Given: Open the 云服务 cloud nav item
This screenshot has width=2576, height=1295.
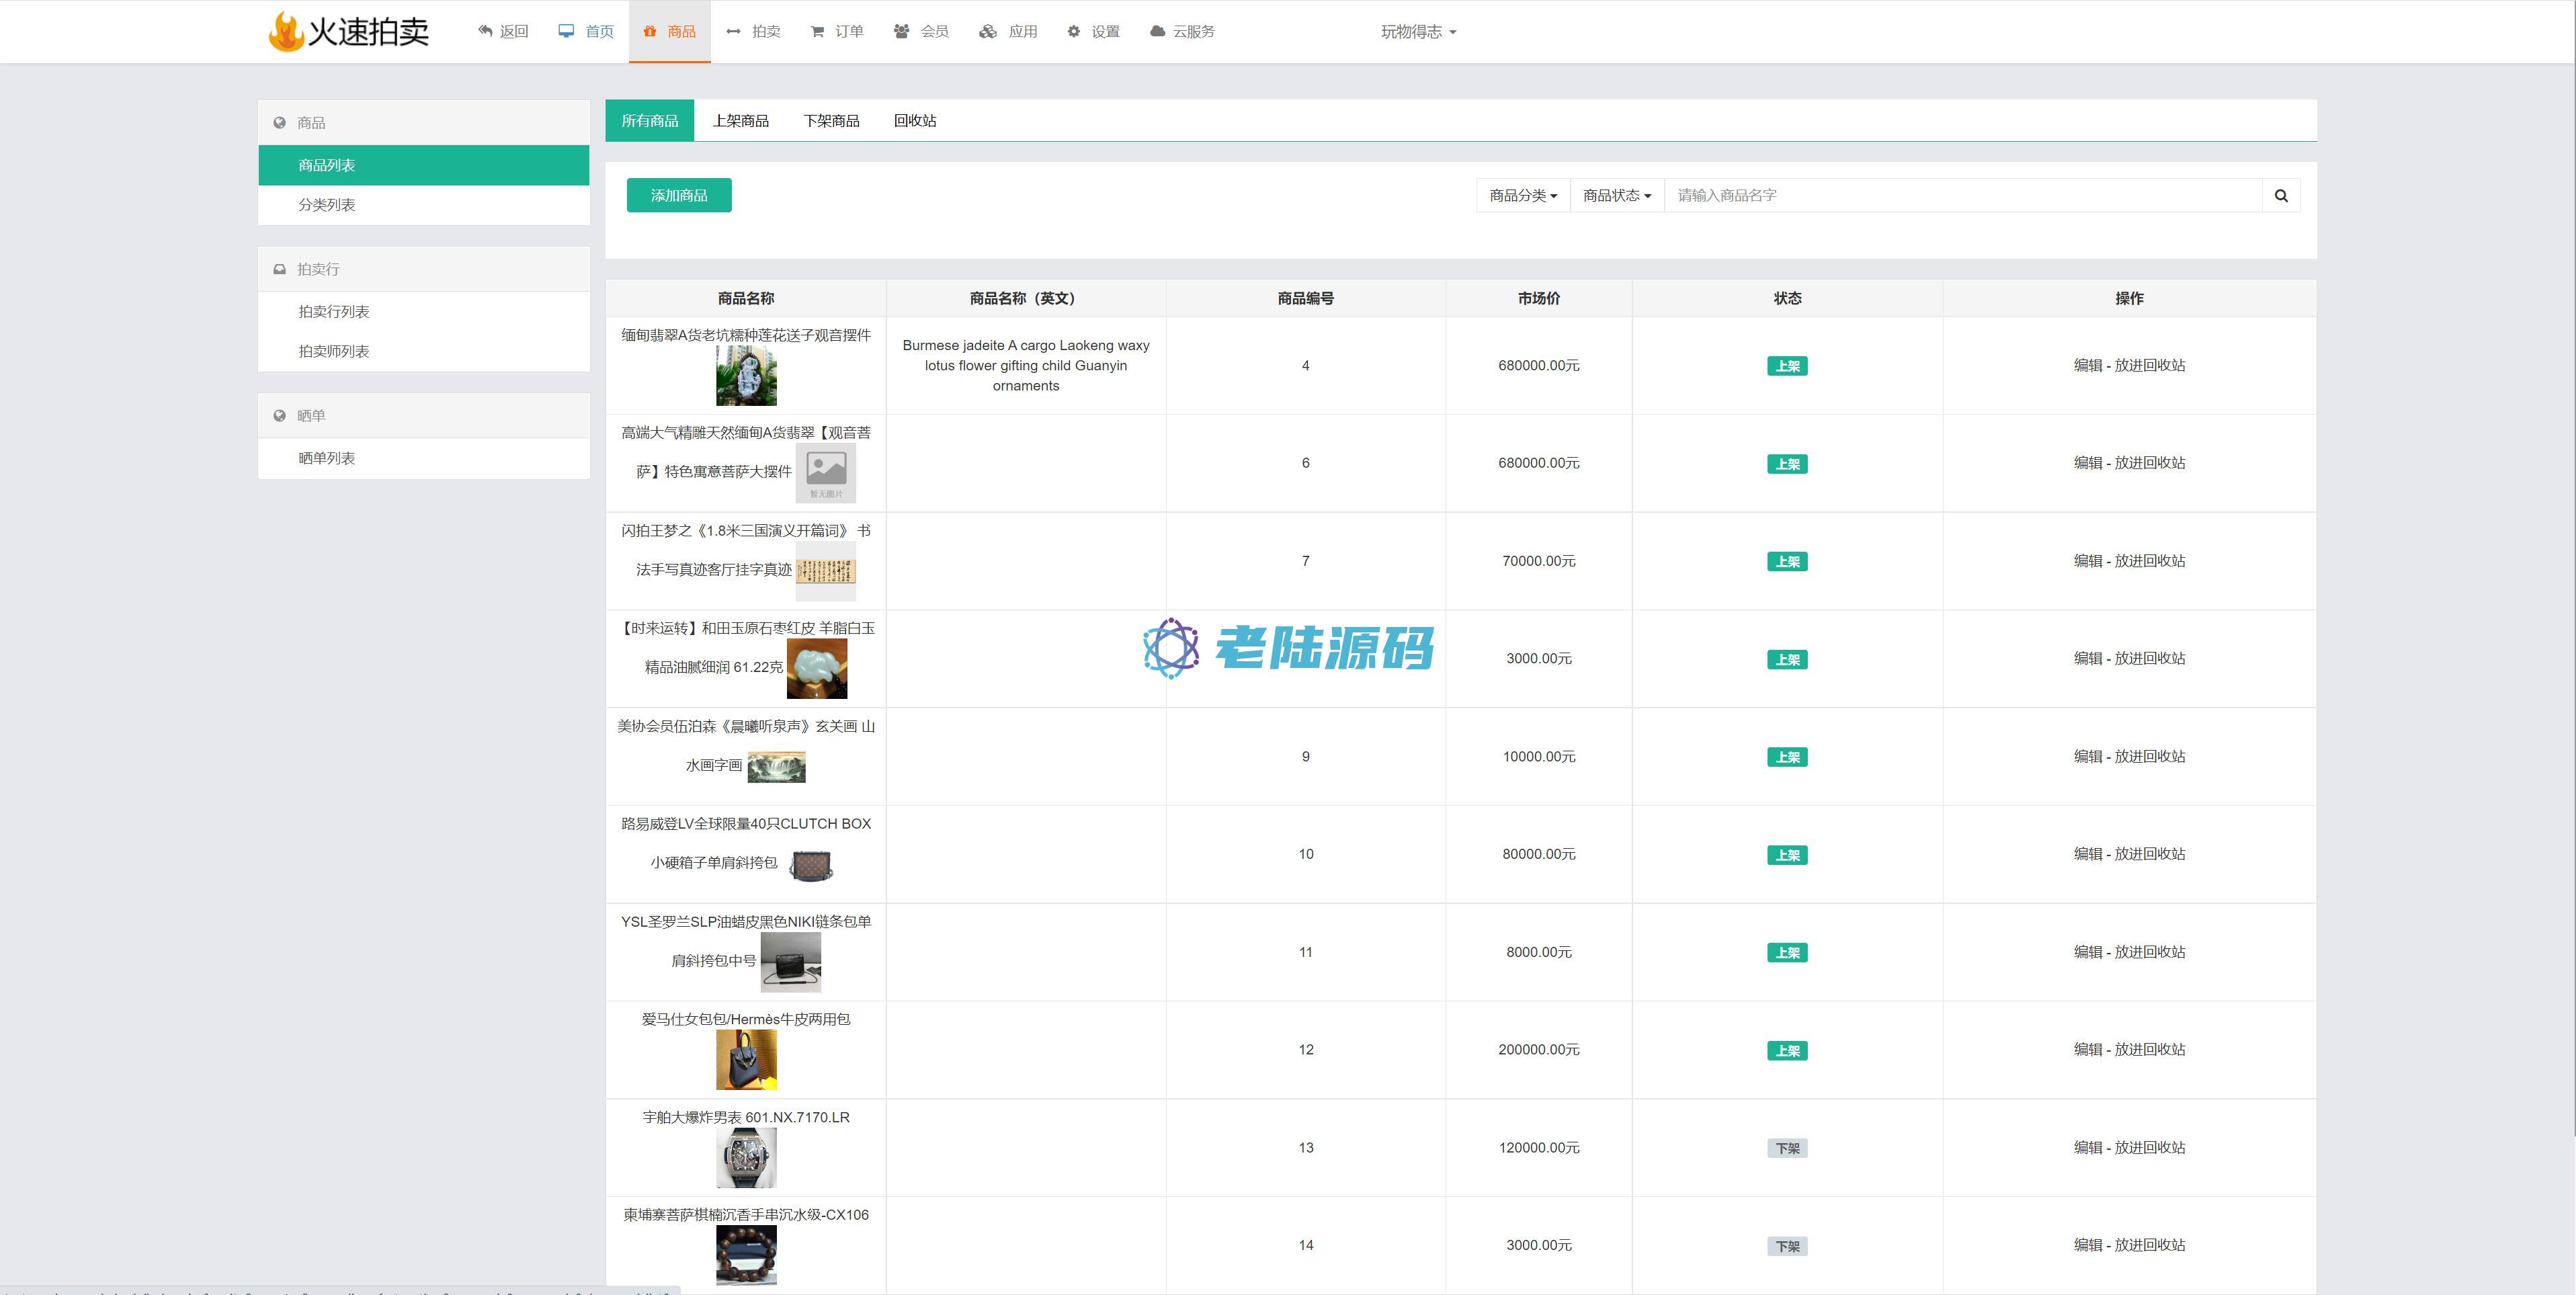Looking at the screenshot, I should (1182, 31).
